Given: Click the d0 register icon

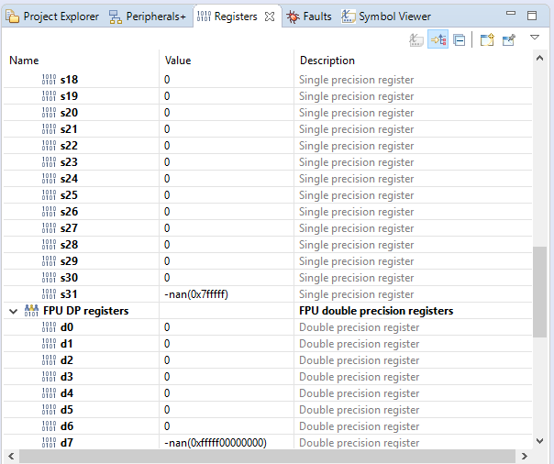Looking at the screenshot, I should (49, 327).
